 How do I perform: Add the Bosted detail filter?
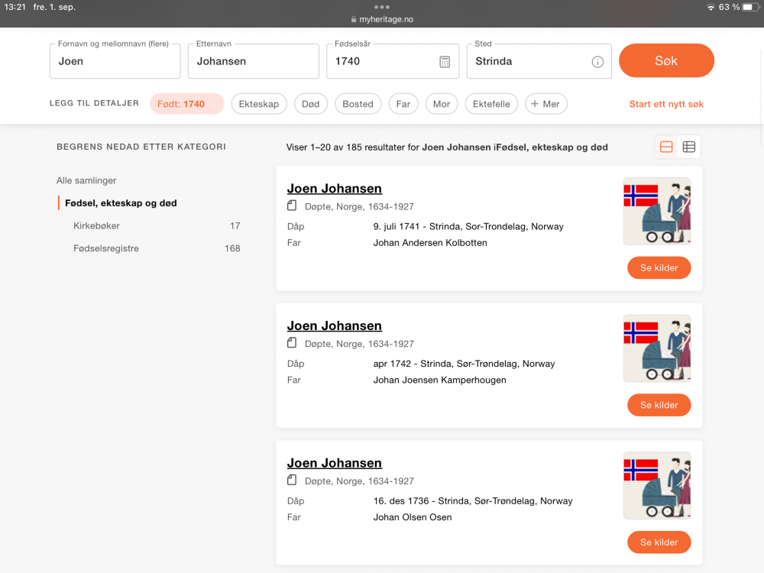[358, 104]
